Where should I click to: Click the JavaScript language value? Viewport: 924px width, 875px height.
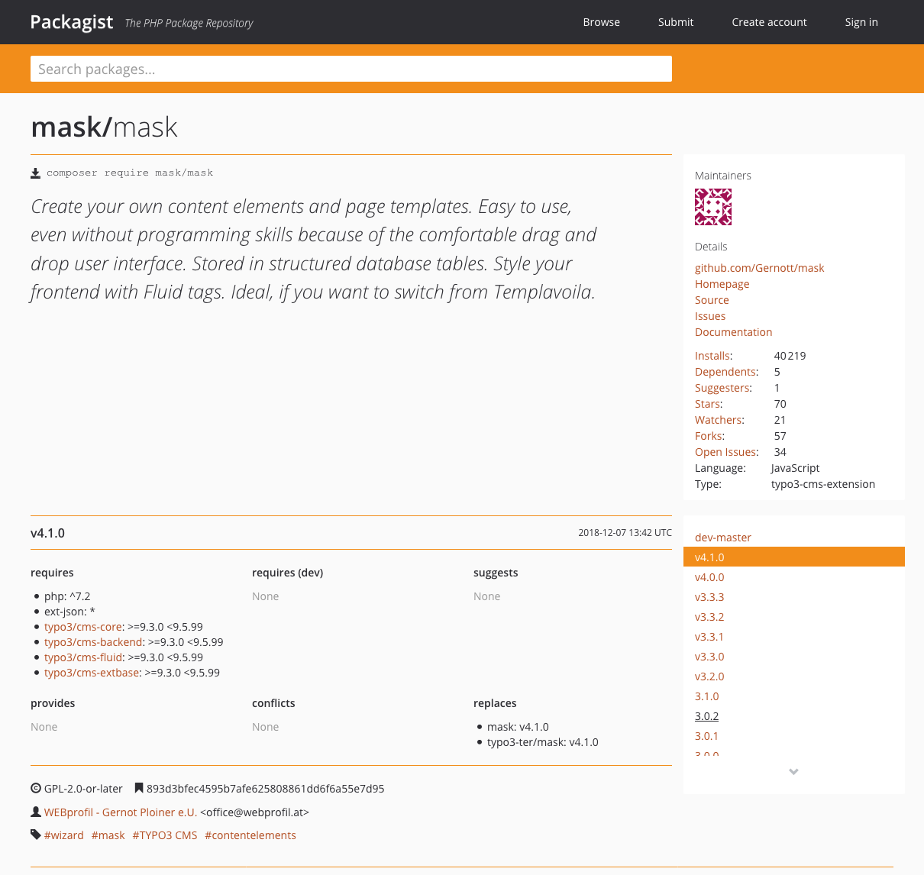click(x=795, y=468)
